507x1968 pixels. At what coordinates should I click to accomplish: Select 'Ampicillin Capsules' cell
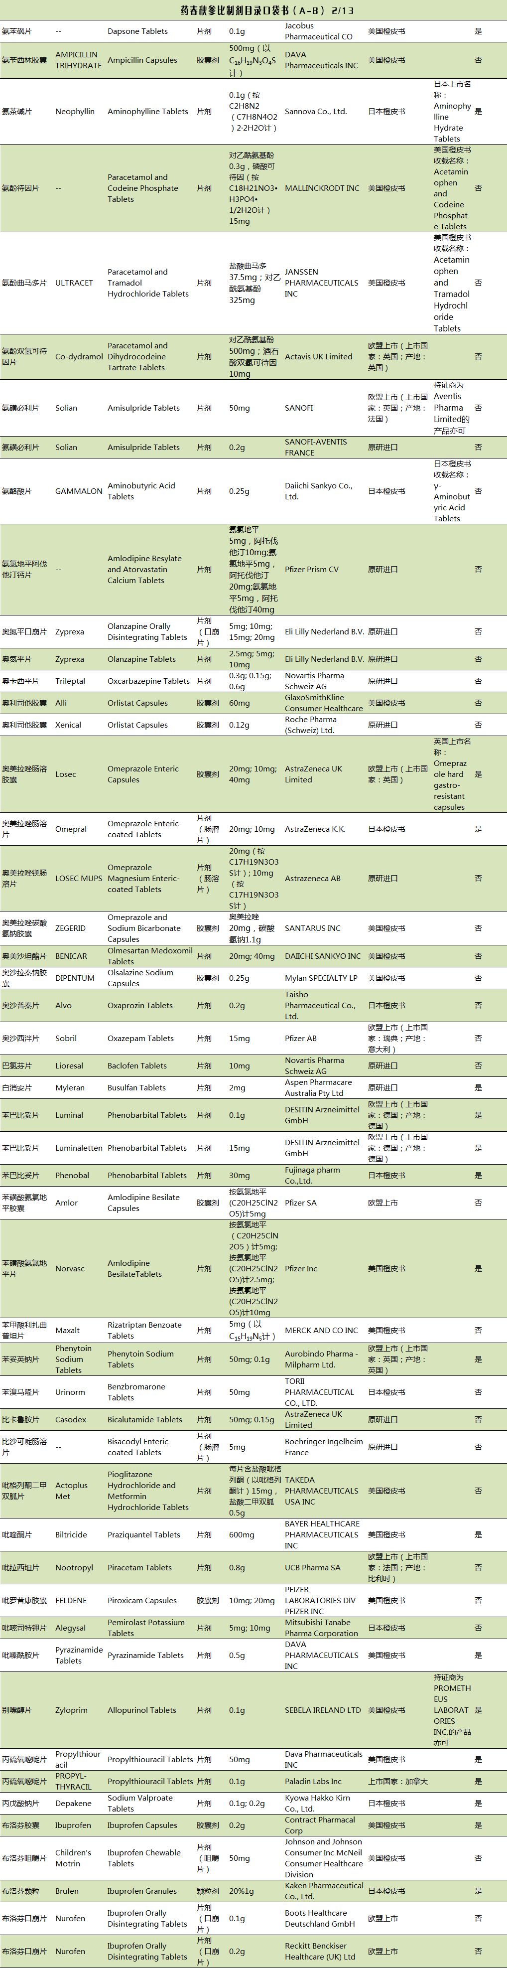pyautogui.click(x=142, y=60)
